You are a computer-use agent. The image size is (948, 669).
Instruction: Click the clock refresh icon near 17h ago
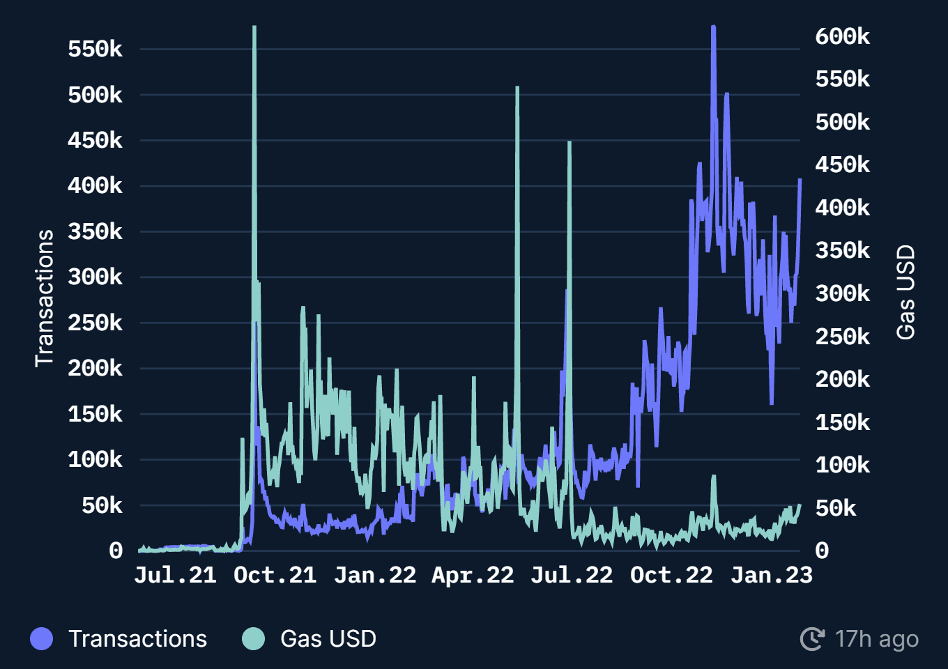[x=813, y=638]
